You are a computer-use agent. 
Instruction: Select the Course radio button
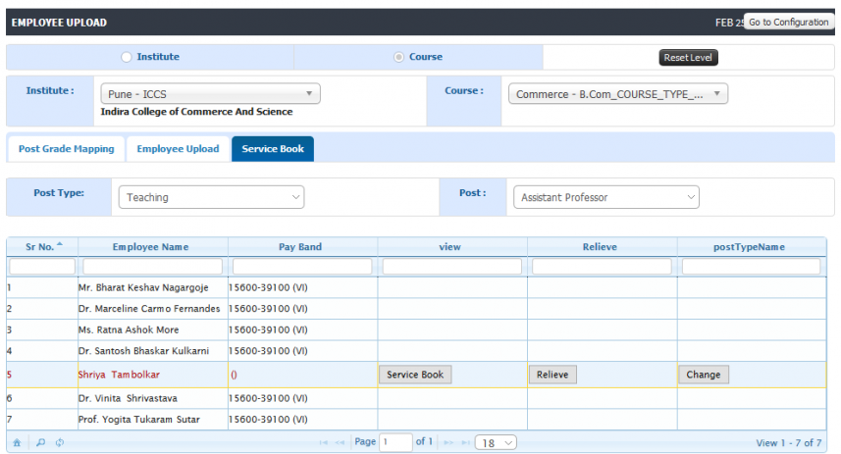(398, 57)
